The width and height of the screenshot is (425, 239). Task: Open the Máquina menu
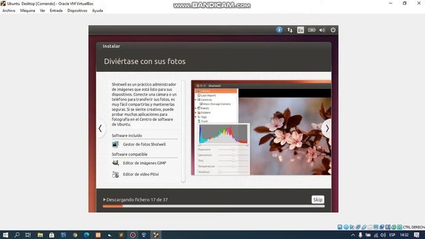(28, 11)
